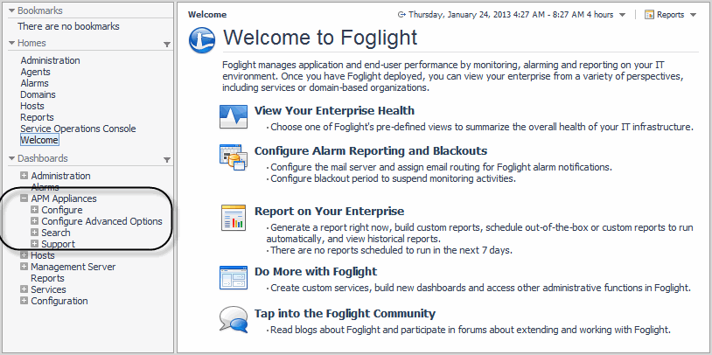
Task: Go to Administration under Homes
Action: (x=50, y=60)
